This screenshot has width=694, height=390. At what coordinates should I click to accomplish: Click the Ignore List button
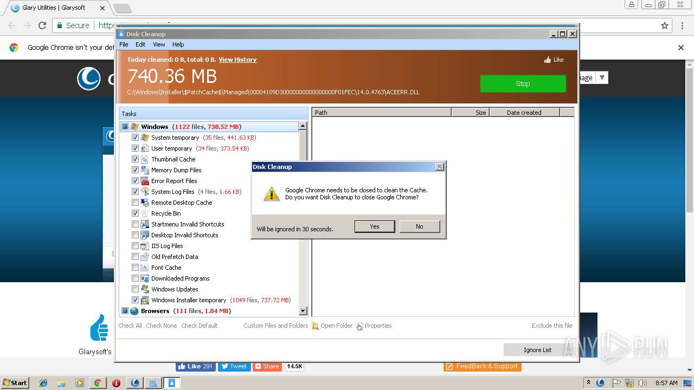537,350
